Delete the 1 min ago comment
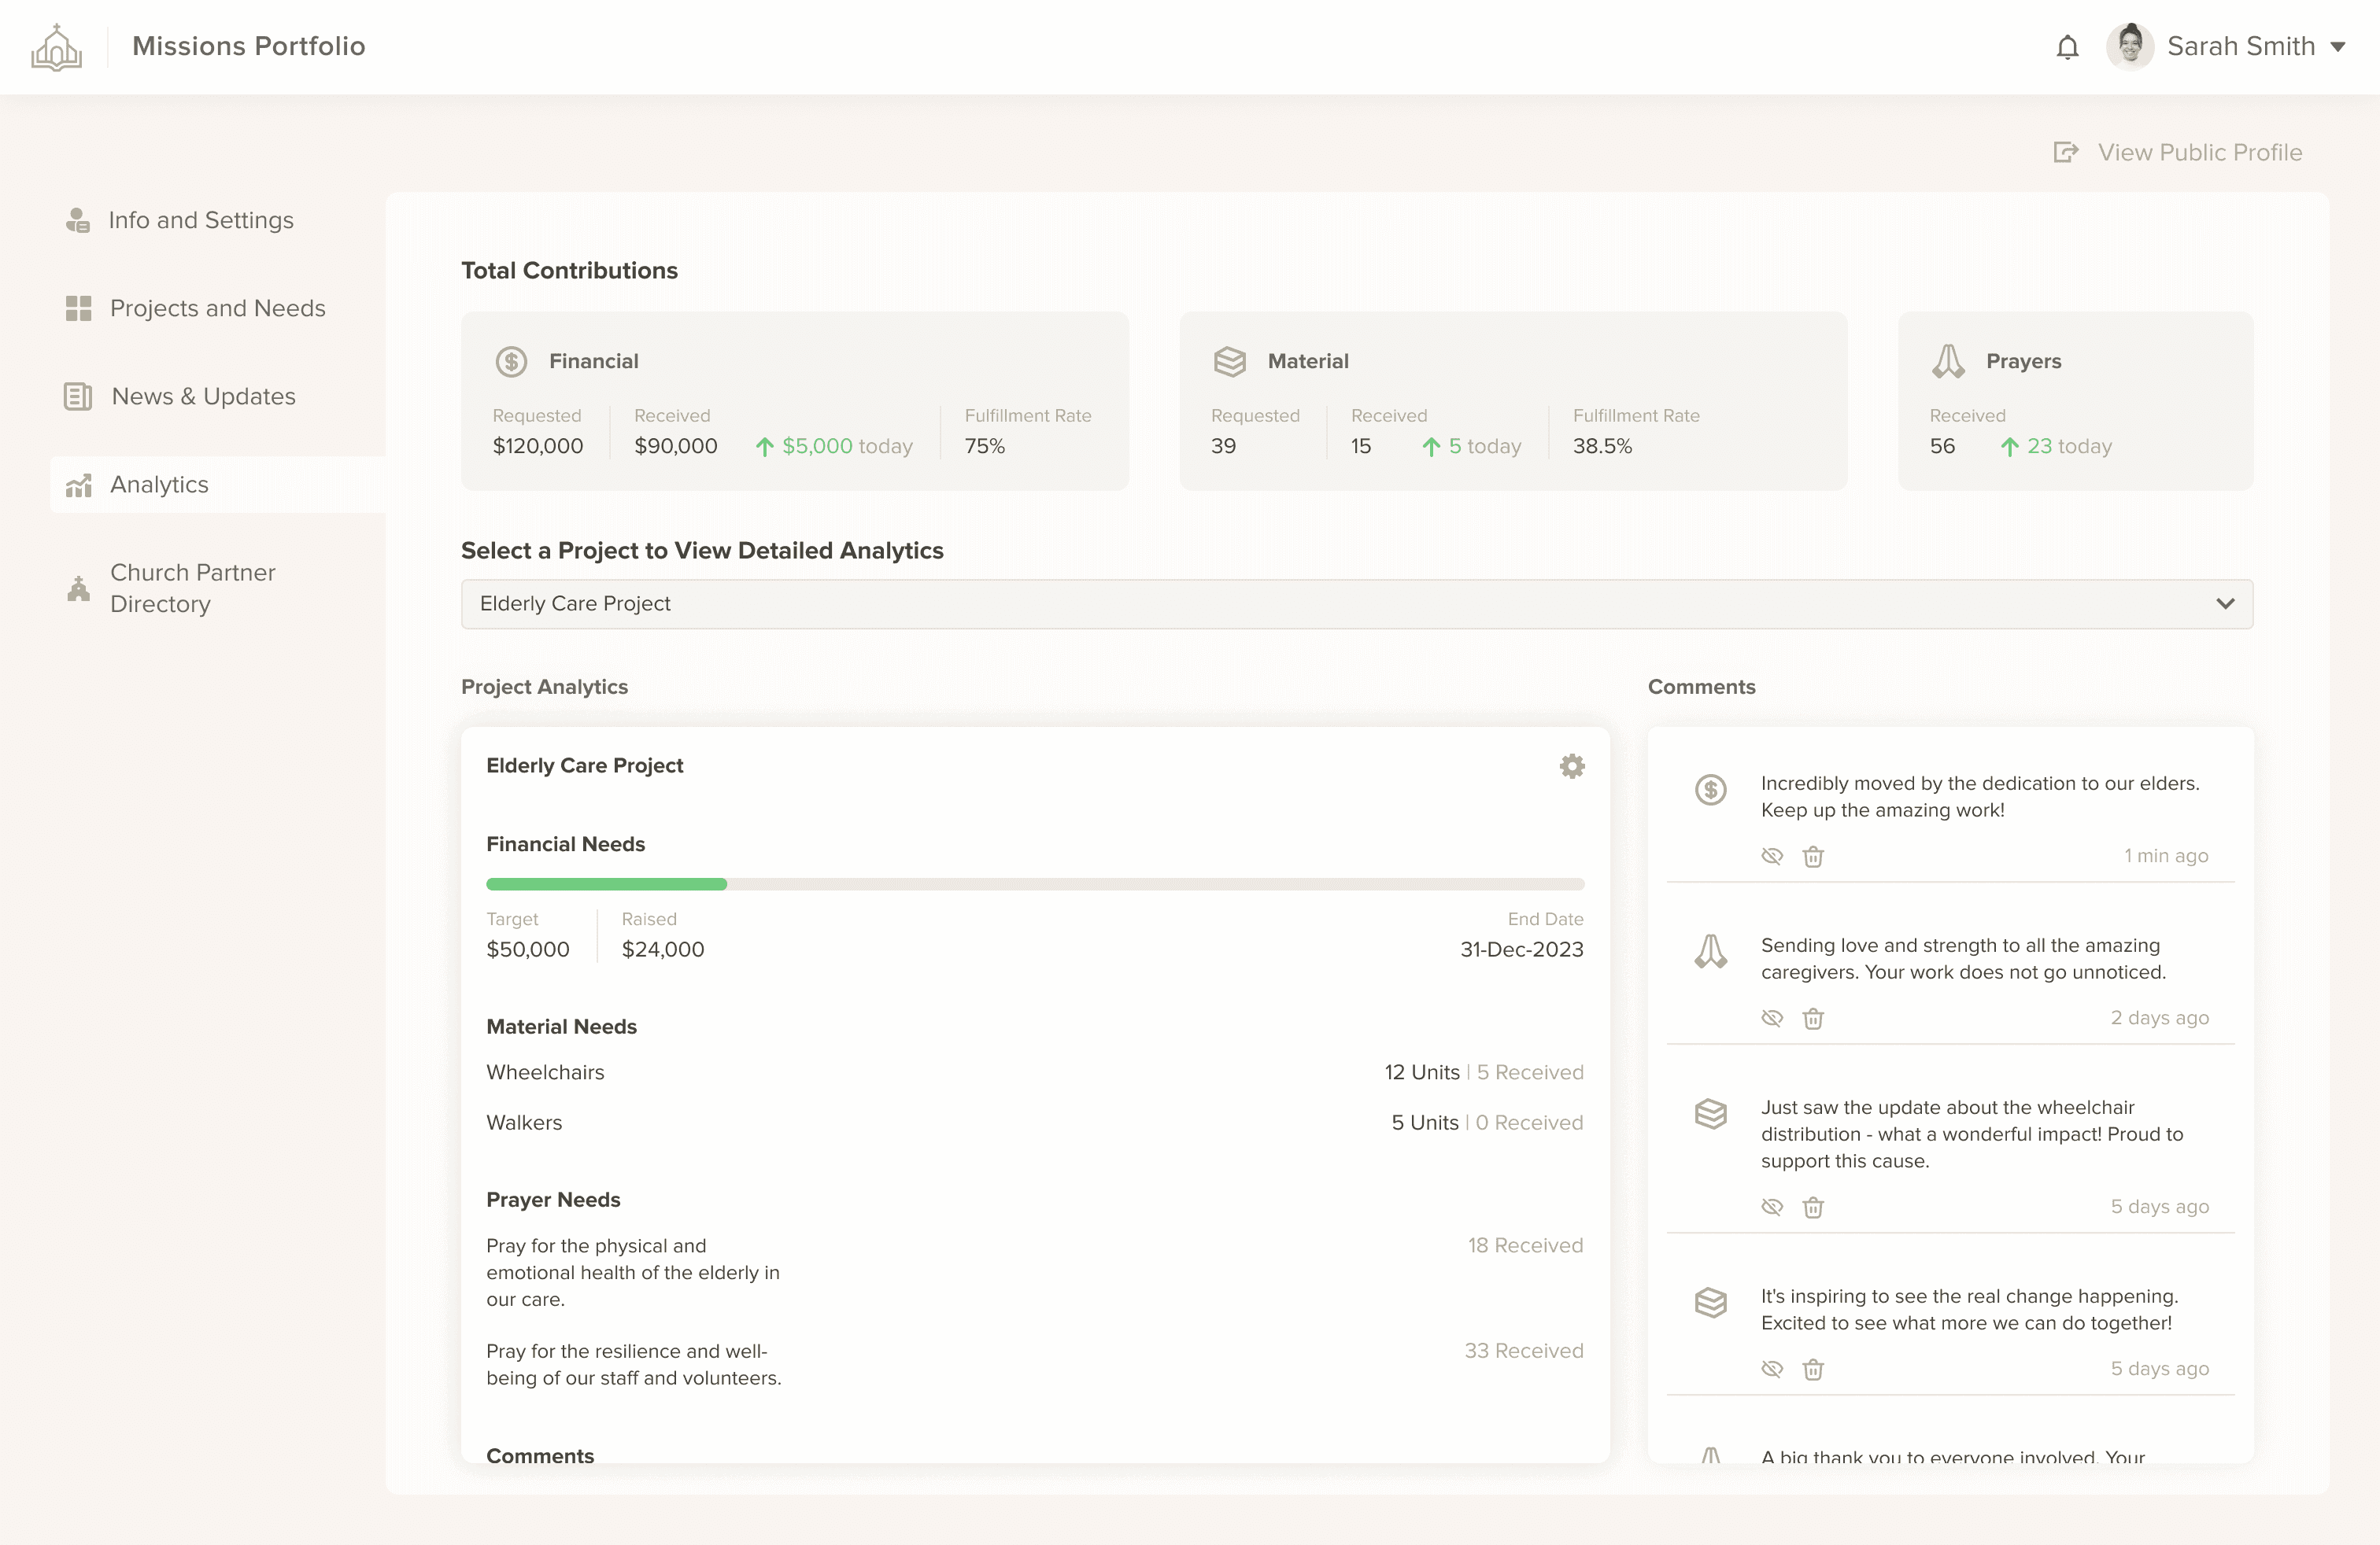Viewport: 2380px width, 1545px height. 1813,857
